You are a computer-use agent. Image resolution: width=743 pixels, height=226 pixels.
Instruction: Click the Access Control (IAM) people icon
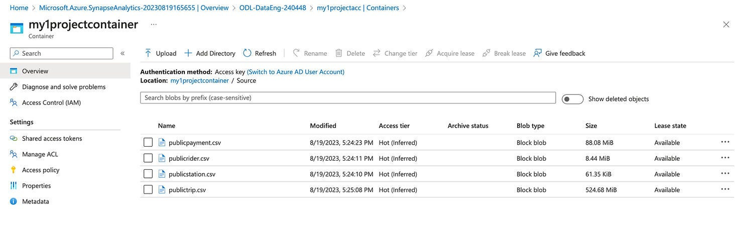coord(14,102)
